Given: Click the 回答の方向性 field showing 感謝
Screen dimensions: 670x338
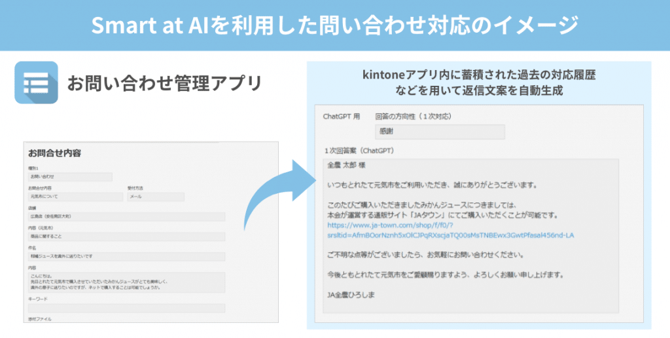Looking at the screenshot, I should click(x=440, y=132).
